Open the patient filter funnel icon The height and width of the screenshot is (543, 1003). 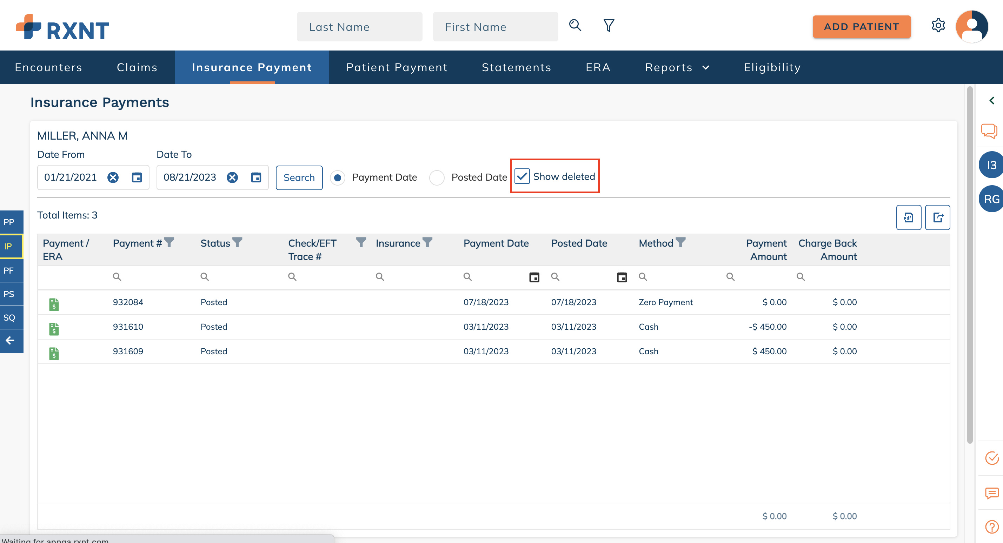tap(609, 26)
